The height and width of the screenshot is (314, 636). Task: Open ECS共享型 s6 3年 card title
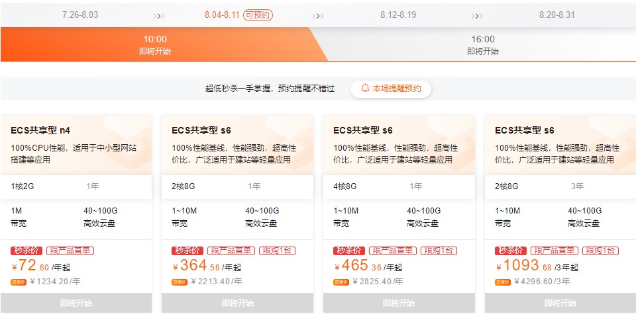[x=525, y=130]
